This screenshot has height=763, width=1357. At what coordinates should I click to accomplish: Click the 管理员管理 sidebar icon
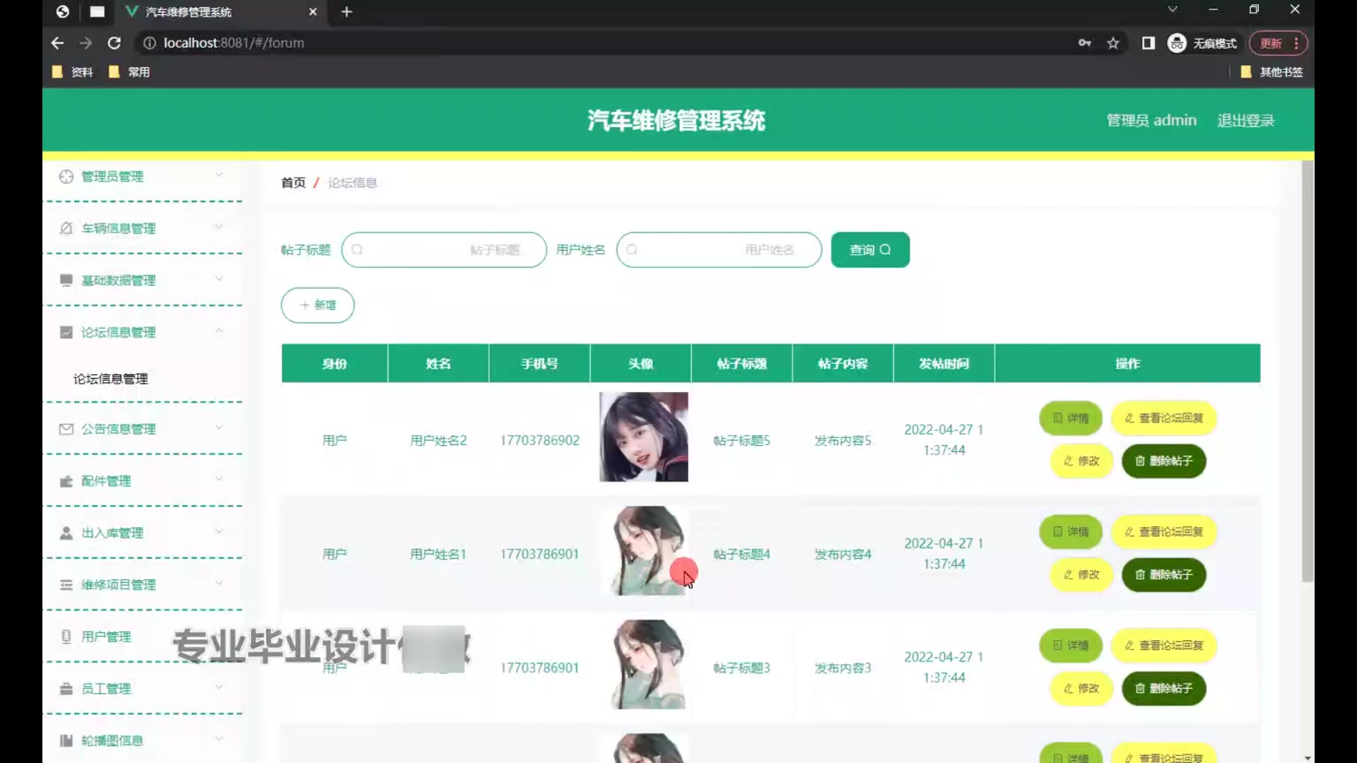coord(66,177)
